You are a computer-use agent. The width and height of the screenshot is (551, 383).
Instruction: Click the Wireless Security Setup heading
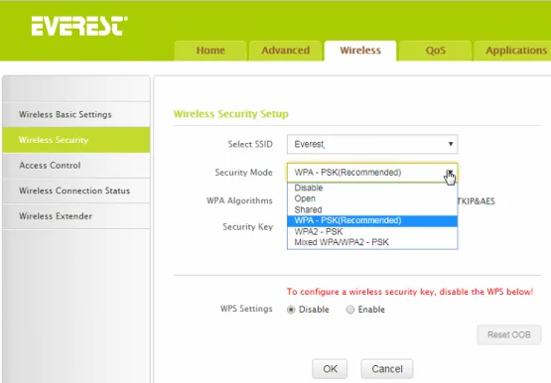point(231,114)
